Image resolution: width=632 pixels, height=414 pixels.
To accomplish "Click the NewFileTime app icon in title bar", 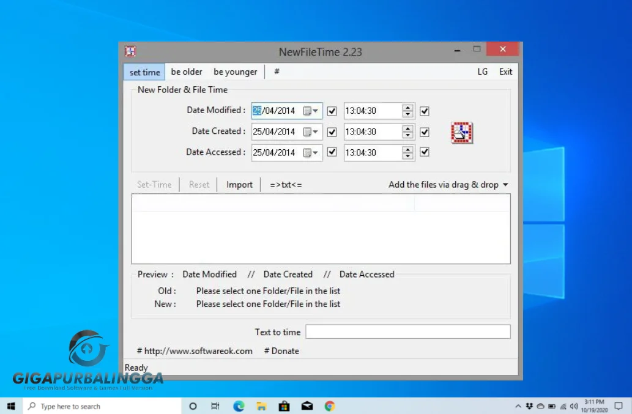I will point(130,51).
